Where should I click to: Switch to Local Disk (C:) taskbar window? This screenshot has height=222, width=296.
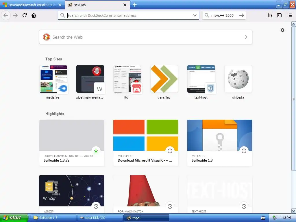tap(100, 218)
